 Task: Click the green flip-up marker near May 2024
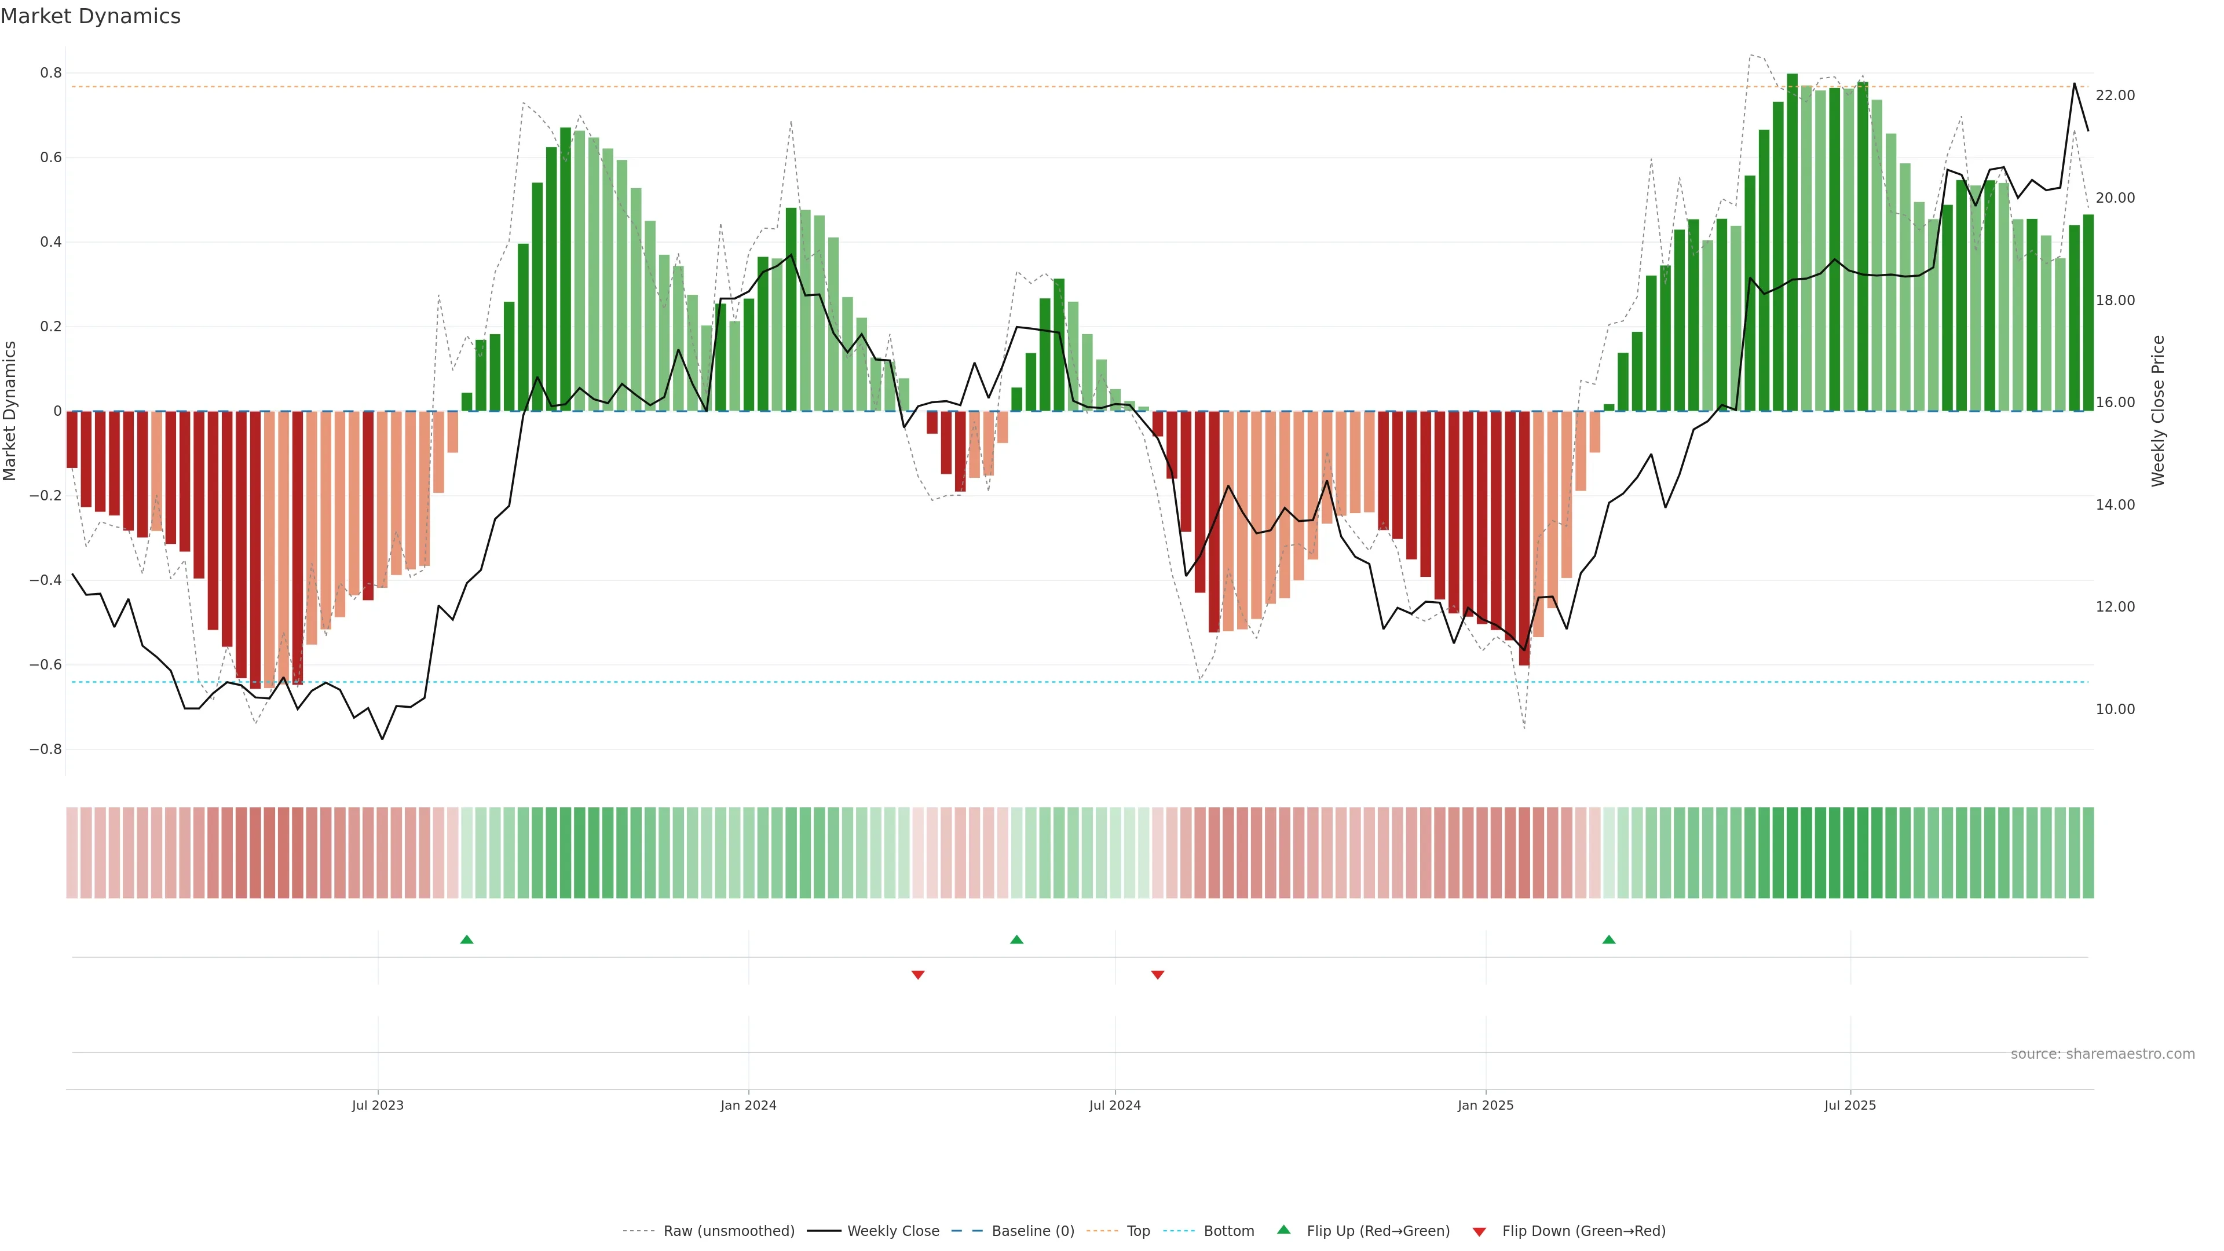click(x=1016, y=939)
